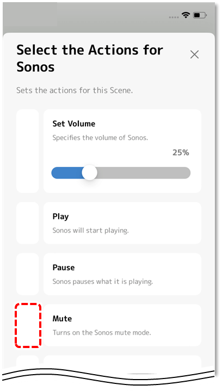Click the volume slider's white thumb

click(x=89, y=172)
